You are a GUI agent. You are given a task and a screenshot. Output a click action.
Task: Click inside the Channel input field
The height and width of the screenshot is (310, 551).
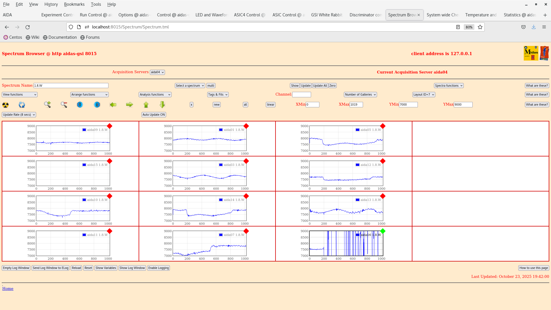click(x=302, y=94)
